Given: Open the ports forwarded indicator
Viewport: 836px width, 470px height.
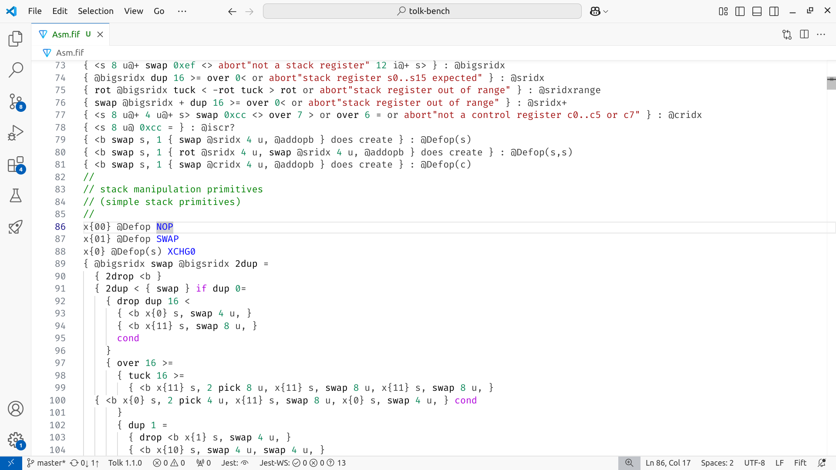Looking at the screenshot, I should point(203,463).
